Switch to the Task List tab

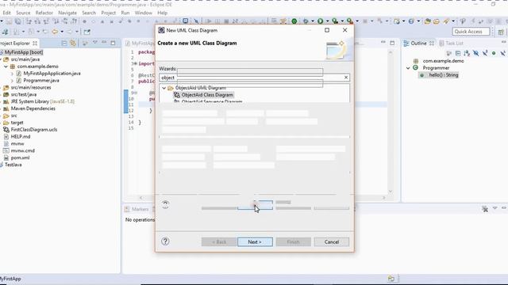[451, 43]
